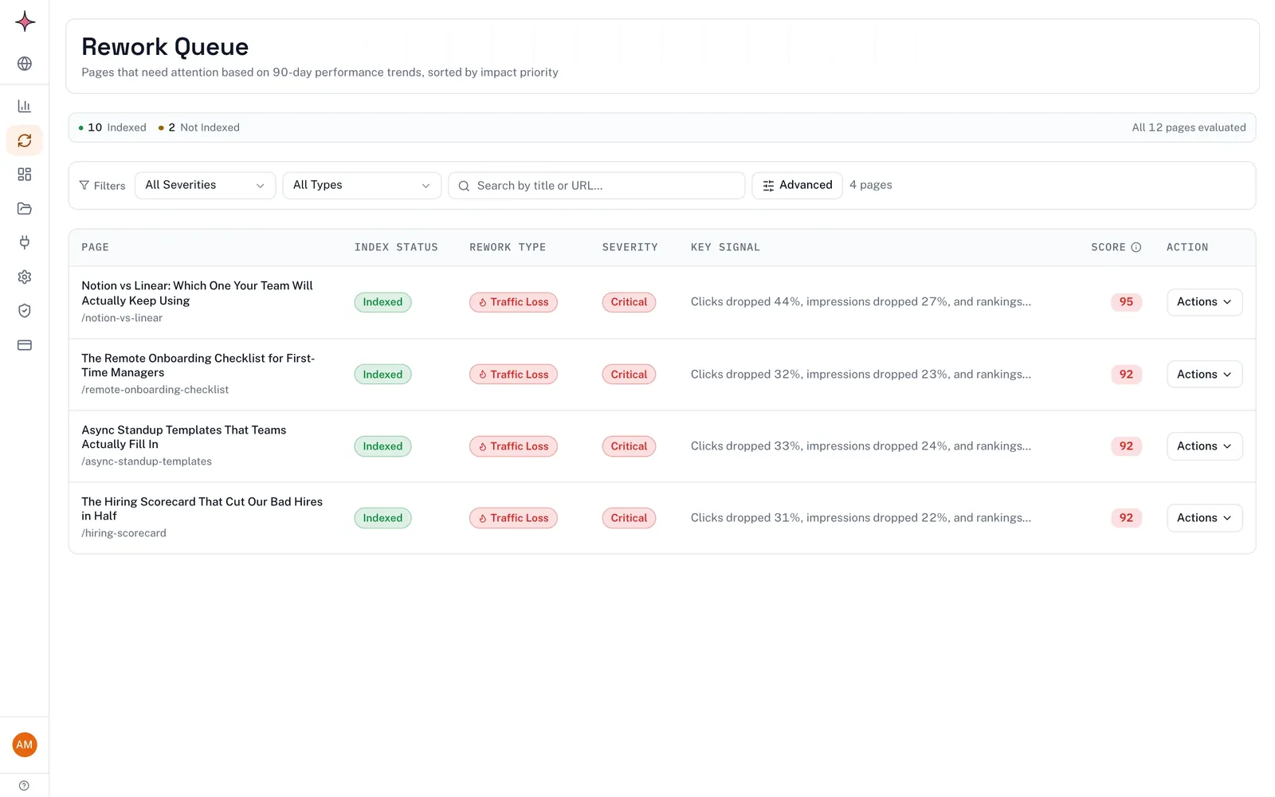
Task: Click the /hiring-scorecard URL text
Action: coord(124,533)
